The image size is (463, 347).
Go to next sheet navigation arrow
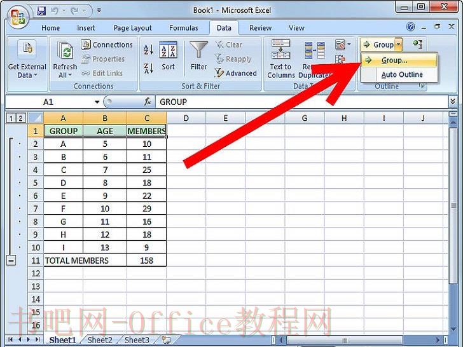[x=29, y=339]
